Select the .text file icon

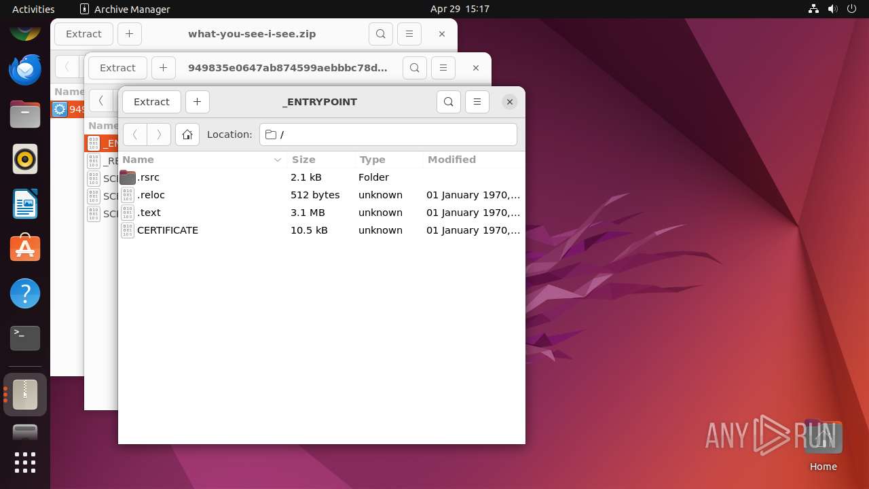(128, 213)
